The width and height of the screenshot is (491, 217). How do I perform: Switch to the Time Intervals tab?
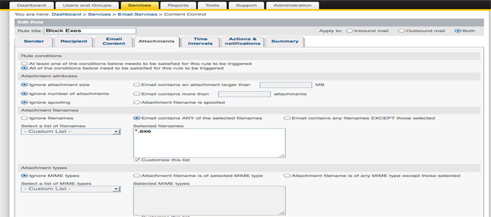(201, 41)
